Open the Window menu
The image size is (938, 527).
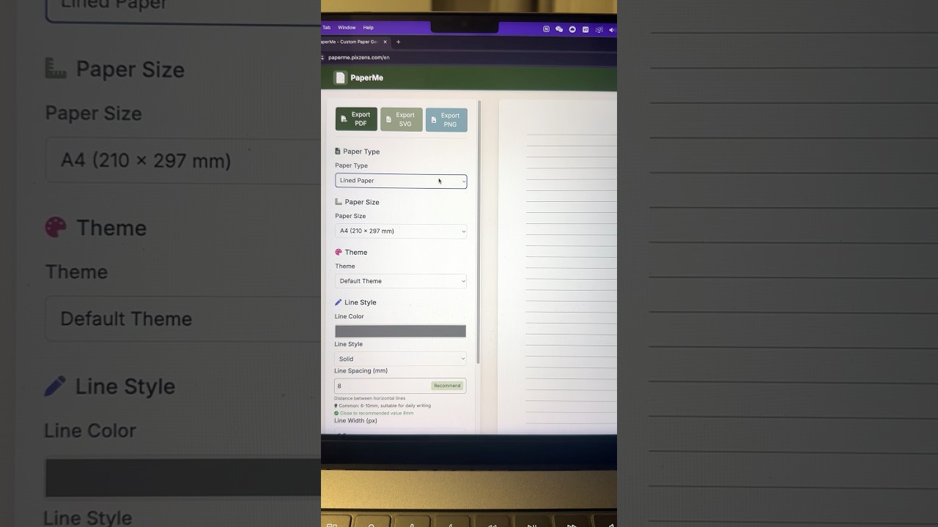[347, 28]
